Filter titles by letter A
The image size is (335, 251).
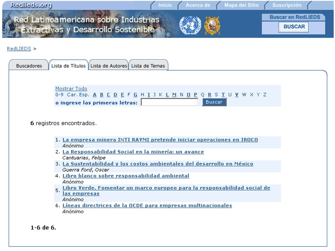(95, 95)
